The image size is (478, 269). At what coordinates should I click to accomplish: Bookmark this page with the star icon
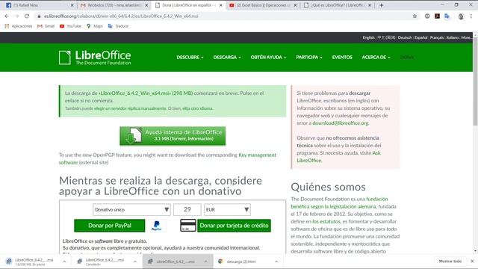pos(415,16)
